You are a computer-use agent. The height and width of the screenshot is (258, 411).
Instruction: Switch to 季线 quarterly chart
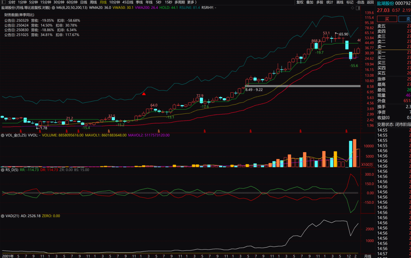(x=139, y=2)
